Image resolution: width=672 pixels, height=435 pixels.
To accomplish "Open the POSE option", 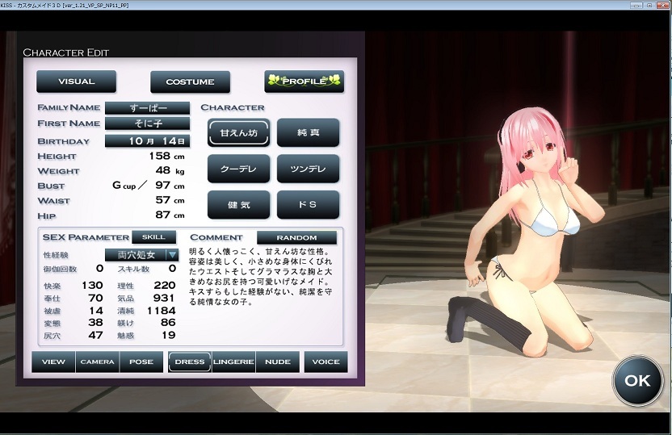I will [141, 362].
